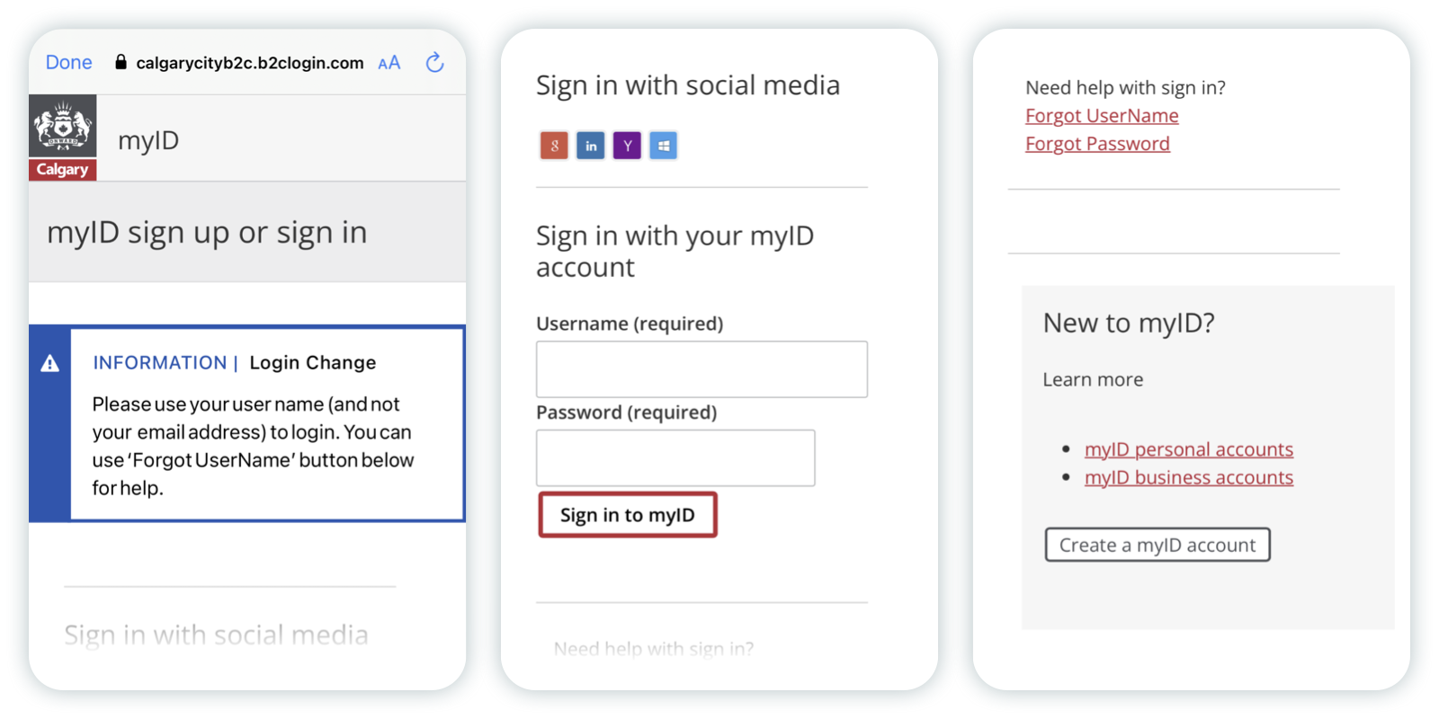Open the AA text size control
The image size is (1439, 719).
(x=389, y=62)
